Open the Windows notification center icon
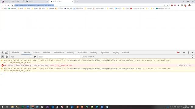 point(192,107)
